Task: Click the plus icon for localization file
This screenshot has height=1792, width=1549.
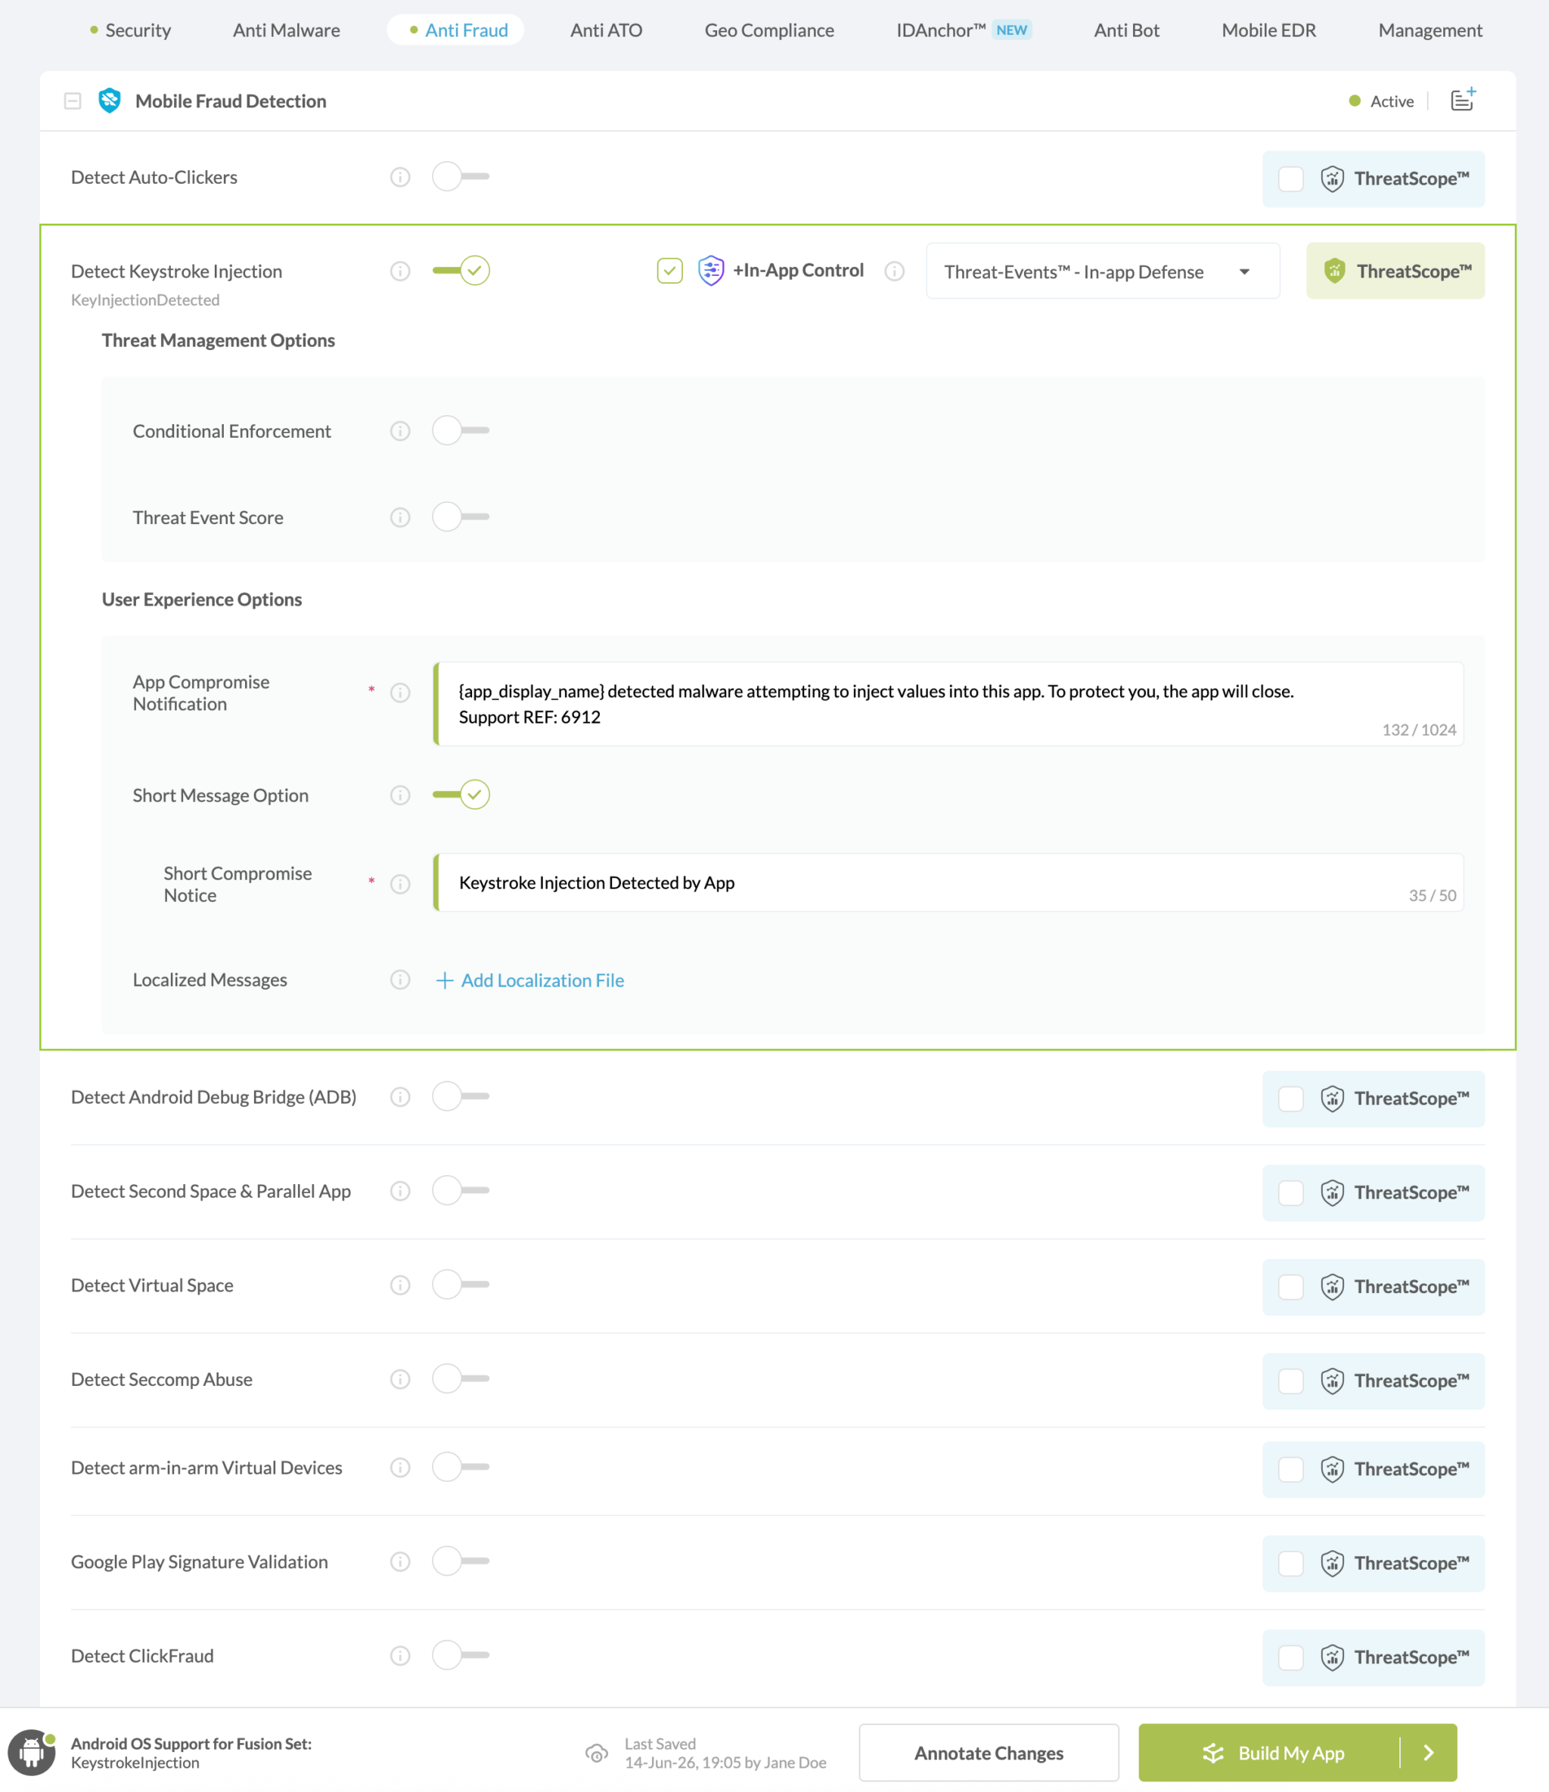Action: tap(445, 980)
